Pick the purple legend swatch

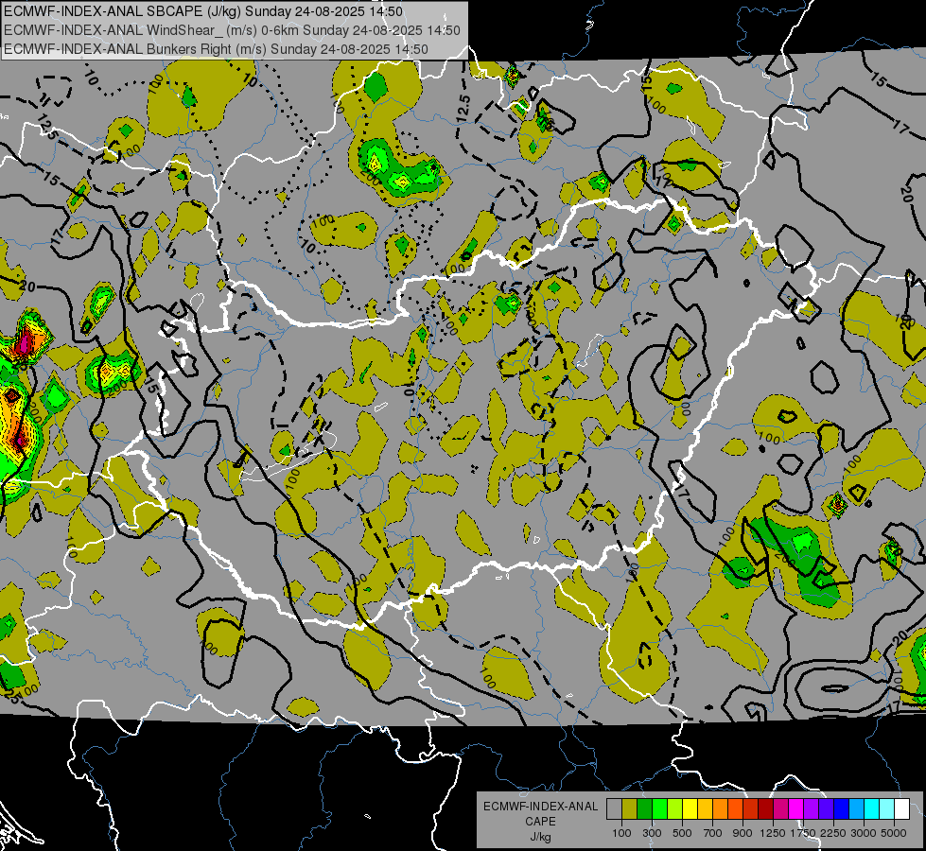(x=812, y=809)
